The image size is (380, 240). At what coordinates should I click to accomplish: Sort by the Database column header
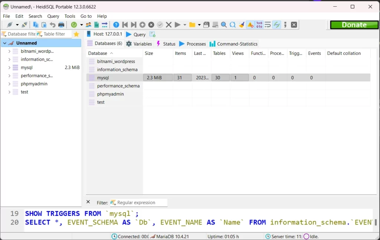115,53
